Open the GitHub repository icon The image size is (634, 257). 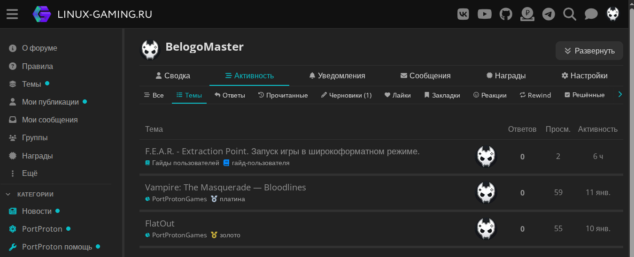click(x=506, y=14)
